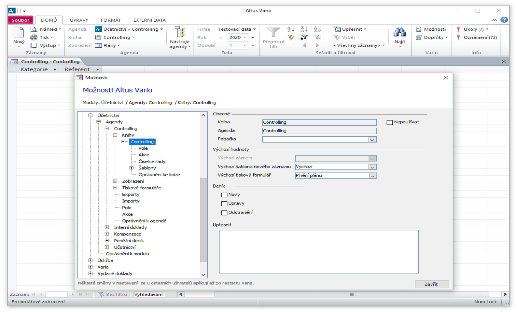Open the Firma Testovací data dropdown
The height and width of the screenshot is (312, 517).
click(237, 29)
